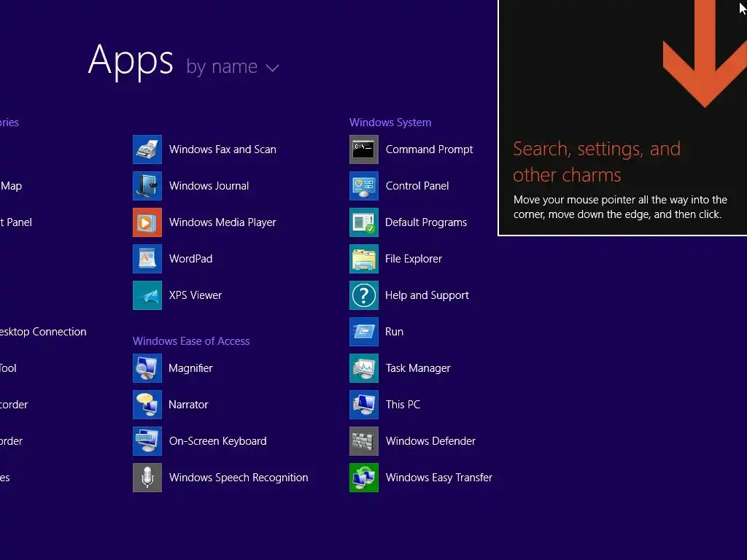The height and width of the screenshot is (560, 747).
Task: Launch the Windows Easy Transfer icon
Action: point(364,478)
